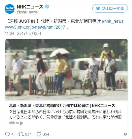Image resolution: width=132 pixels, height=139 pixels.
Task: Open the NHK News profile avatar
Action: 10,9
